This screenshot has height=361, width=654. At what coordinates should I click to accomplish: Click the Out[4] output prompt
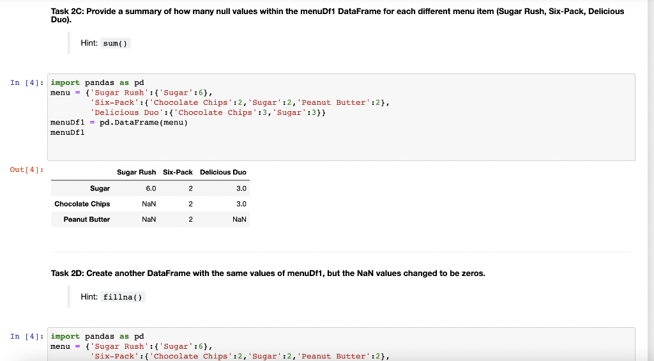[x=27, y=169]
